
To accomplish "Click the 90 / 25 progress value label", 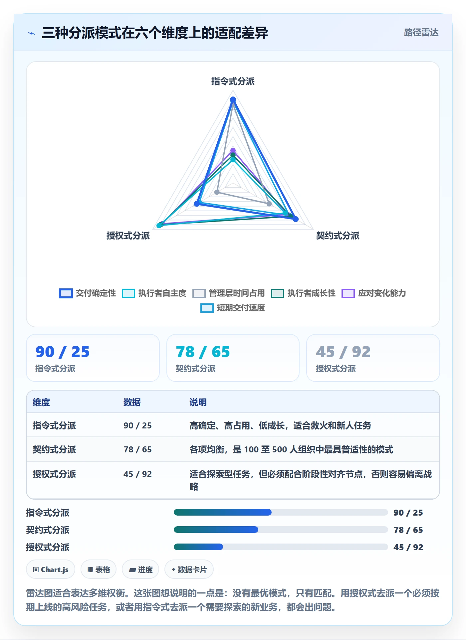I will [408, 513].
